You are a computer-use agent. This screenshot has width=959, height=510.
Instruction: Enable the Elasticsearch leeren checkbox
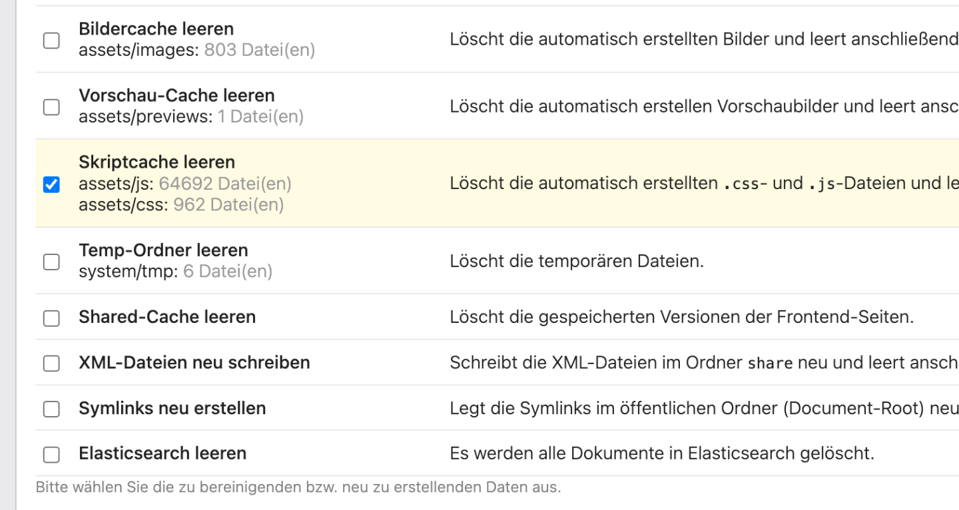pyautogui.click(x=51, y=455)
